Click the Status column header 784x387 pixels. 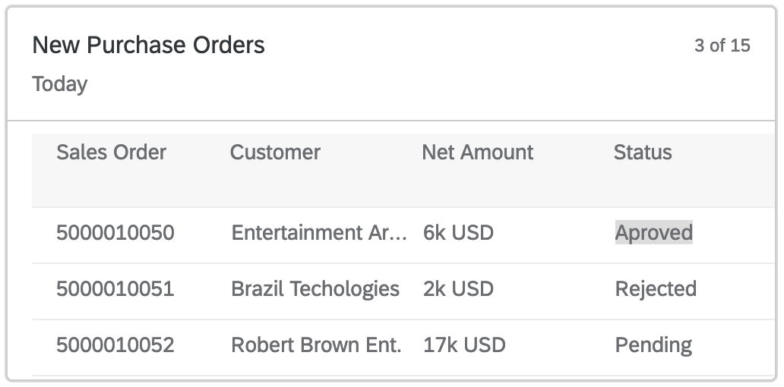click(643, 153)
